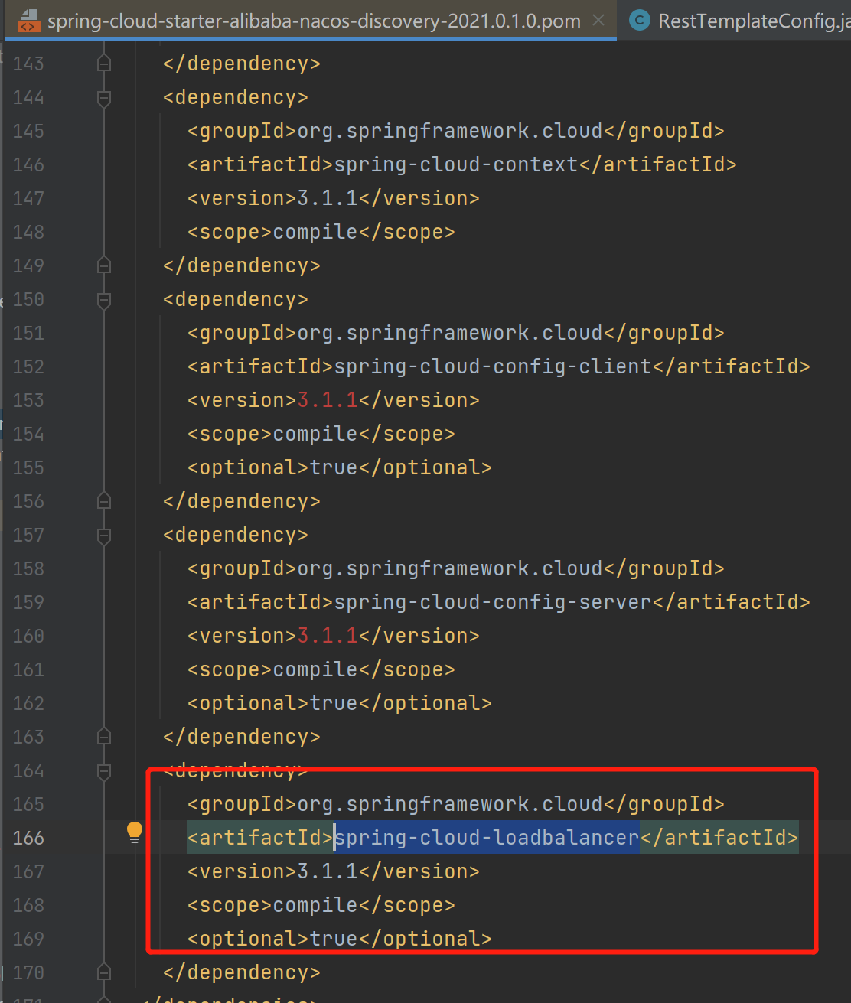
Task: Click closing dependency tag on line 156
Action: [242, 501]
